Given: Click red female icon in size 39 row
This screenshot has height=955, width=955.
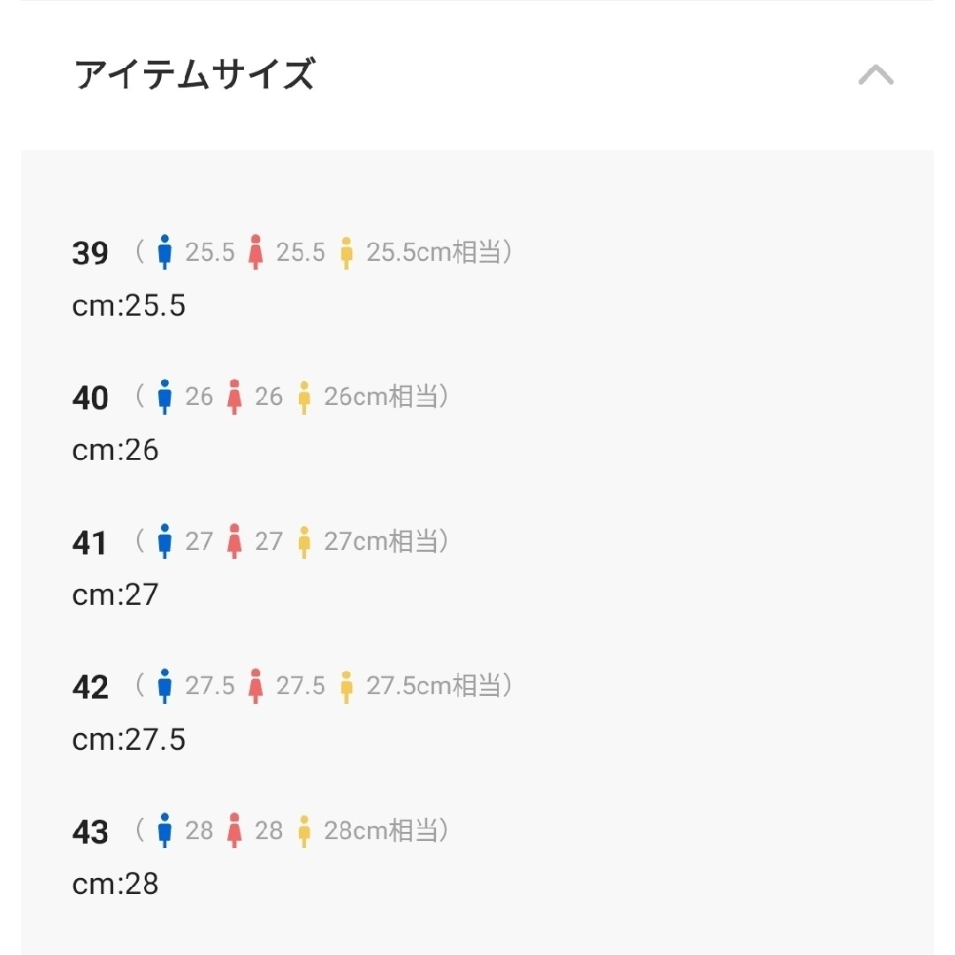Looking at the screenshot, I should coord(256,251).
